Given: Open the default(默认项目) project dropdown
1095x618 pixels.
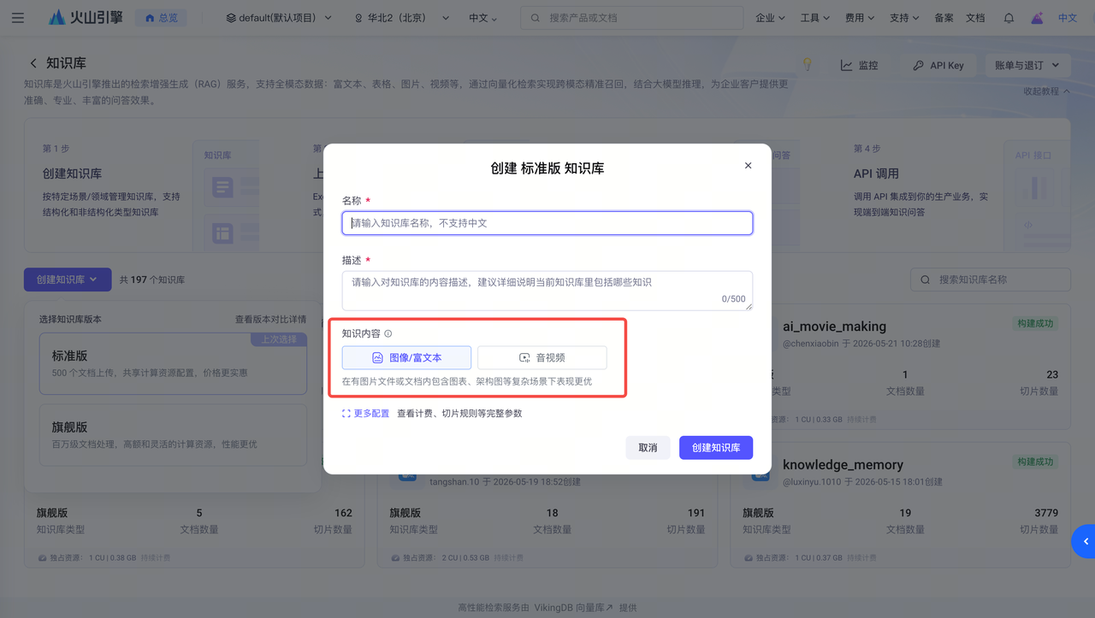Looking at the screenshot, I should coord(279,18).
